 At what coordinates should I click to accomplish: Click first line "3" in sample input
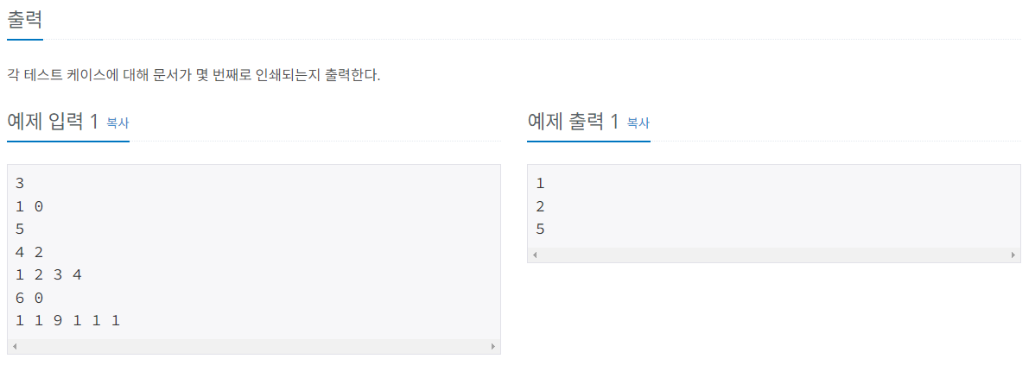[19, 184]
